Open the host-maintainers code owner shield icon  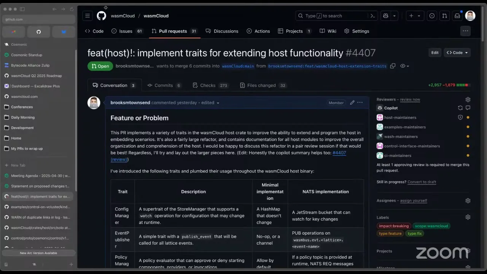pos(460,118)
